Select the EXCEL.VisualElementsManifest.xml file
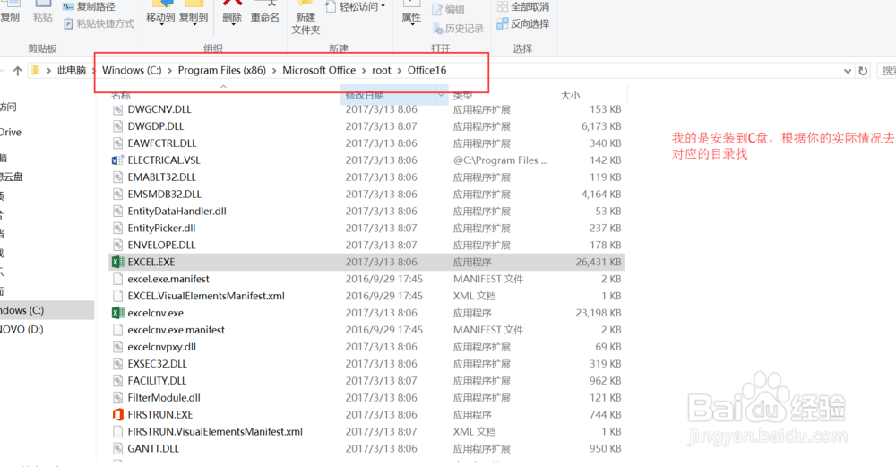 click(x=206, y=296)
